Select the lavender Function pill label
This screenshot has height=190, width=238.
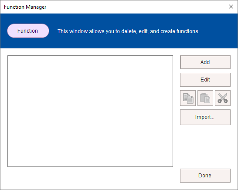(x=28, y=31)
